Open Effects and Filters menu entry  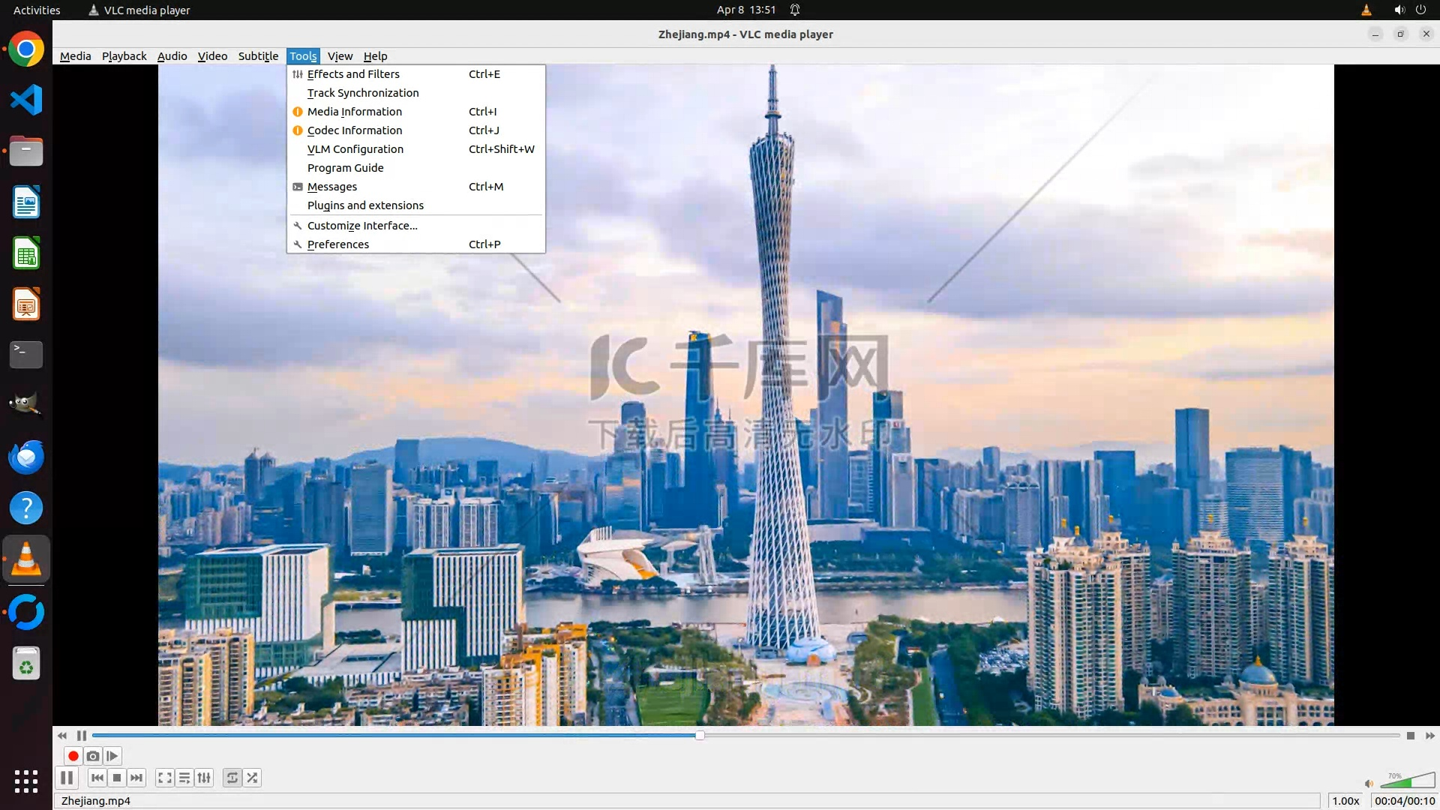coord(353,74)
